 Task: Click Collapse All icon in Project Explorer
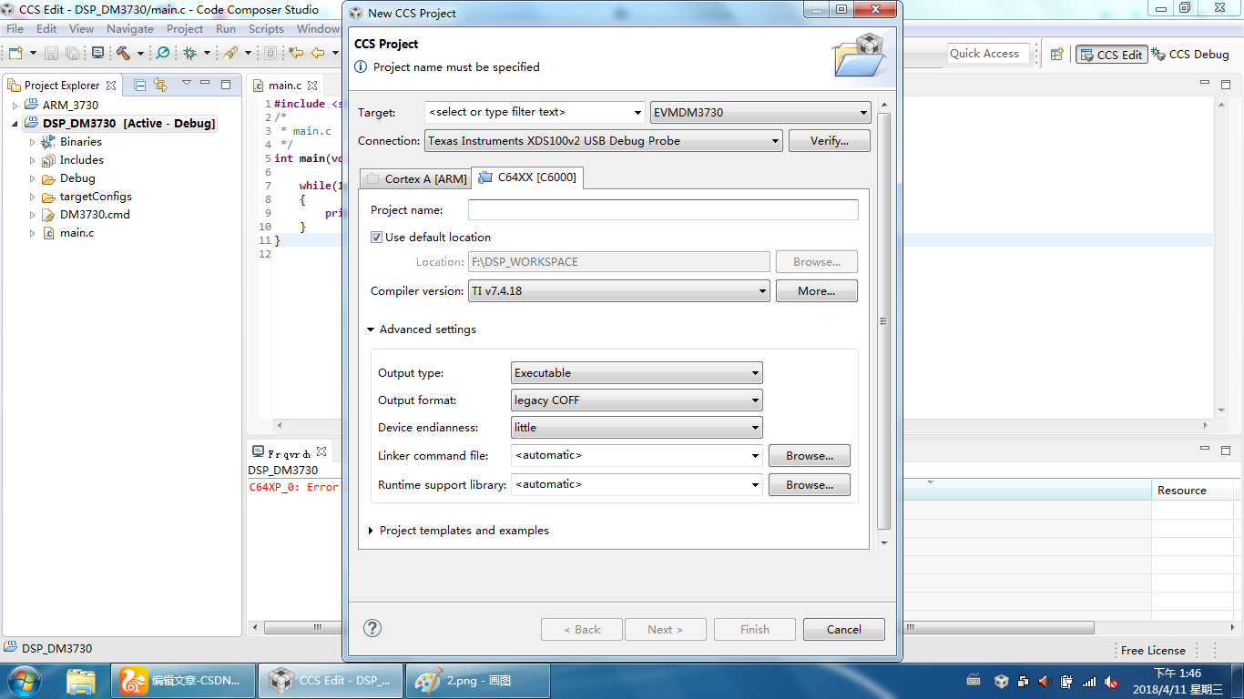140,85
